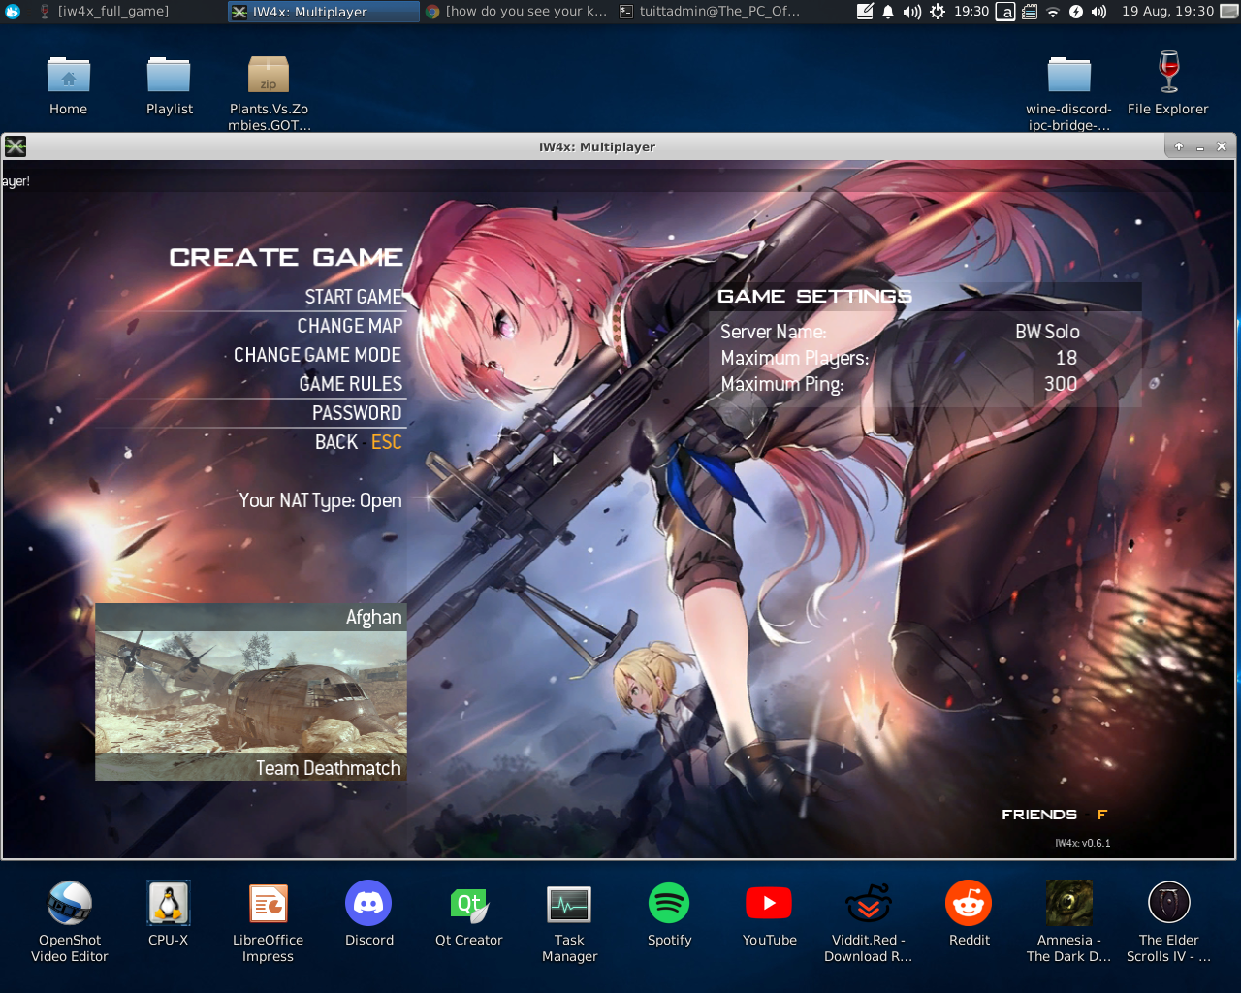Open Task Manager desktop icon
This screenshot has height=993, width=1241.
tap(569, 921)
